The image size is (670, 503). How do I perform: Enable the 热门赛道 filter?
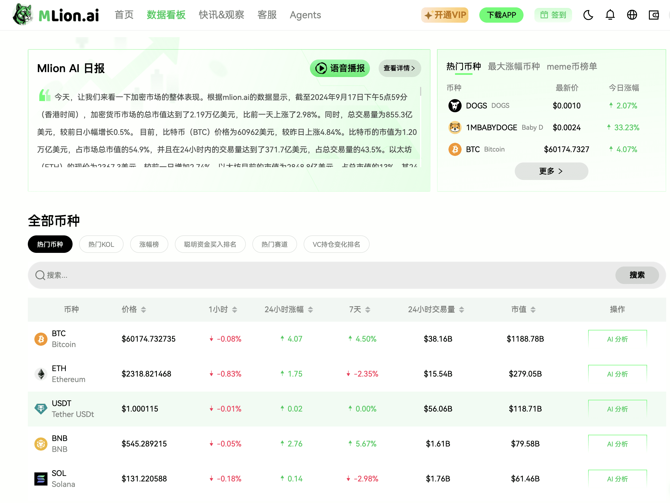coord(274,244)
